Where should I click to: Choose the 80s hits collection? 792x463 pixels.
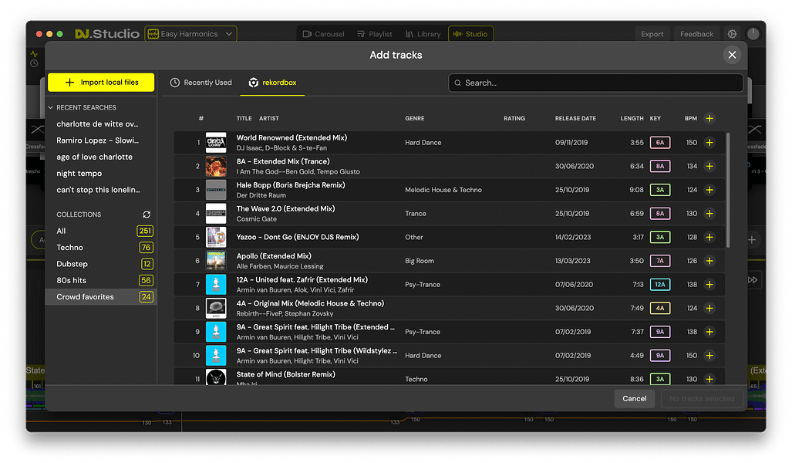pyautogui.click(x=101, y=281)
